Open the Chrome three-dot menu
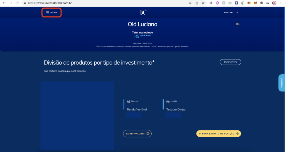285x152 pixels. coord(281,3)
